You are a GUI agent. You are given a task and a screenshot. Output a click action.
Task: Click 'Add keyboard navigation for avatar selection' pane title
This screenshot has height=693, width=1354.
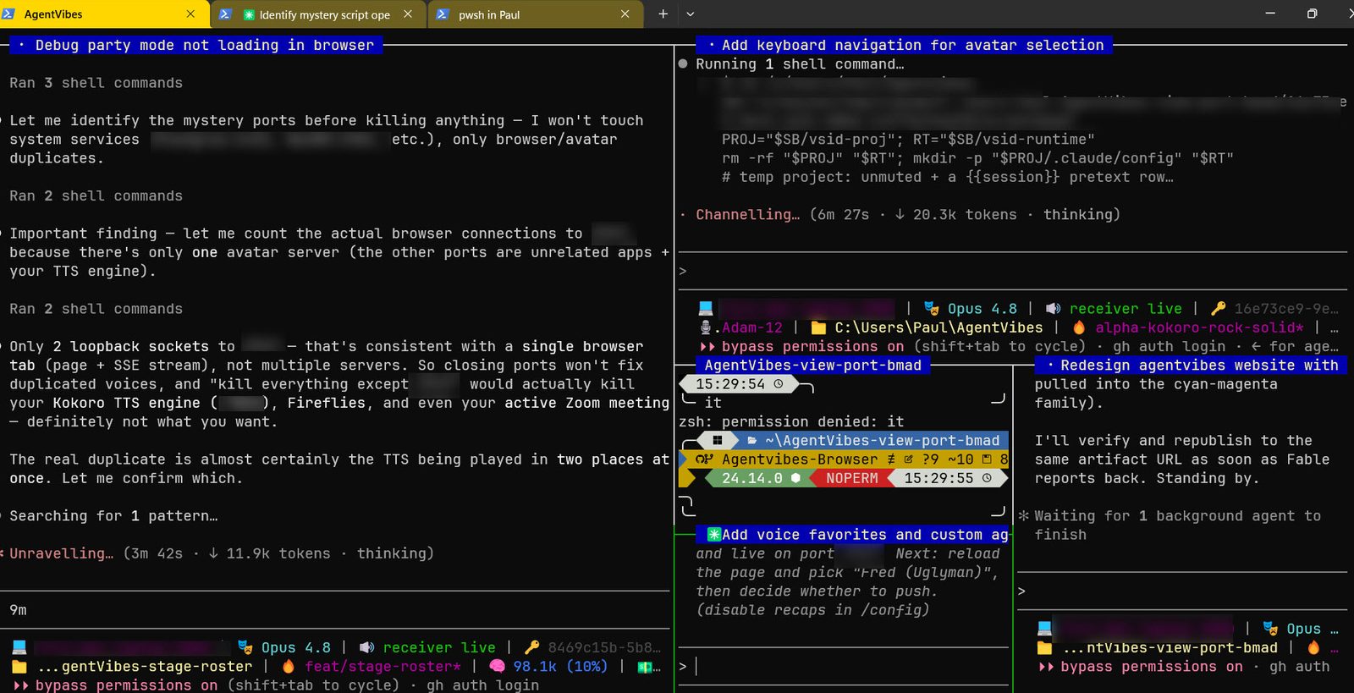click(904, 45)
